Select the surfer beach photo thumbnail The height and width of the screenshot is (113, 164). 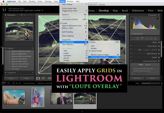point(14,97)
